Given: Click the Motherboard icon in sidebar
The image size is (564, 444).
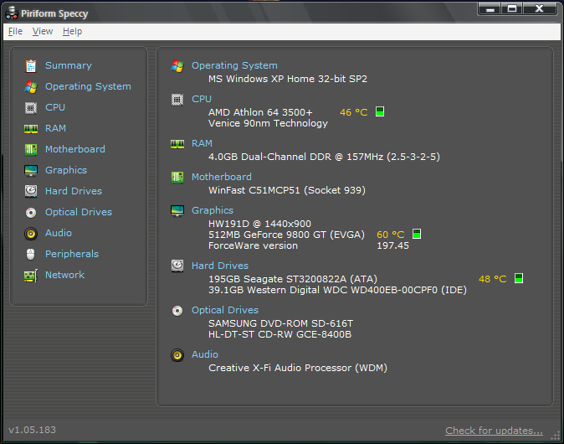Looking at the screenshot, I should [31, 149].
